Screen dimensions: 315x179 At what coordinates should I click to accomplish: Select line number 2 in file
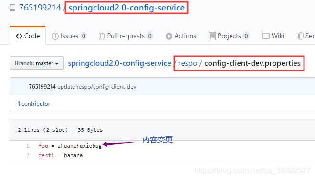click(28, 155)
